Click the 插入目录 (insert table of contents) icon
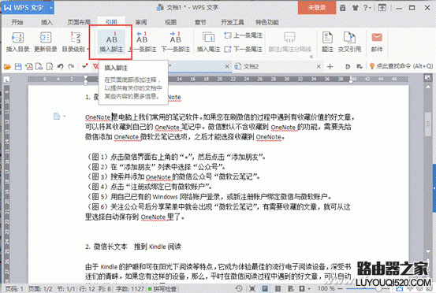The height and width of the screenshot is (293, 436). coord(17,38)
